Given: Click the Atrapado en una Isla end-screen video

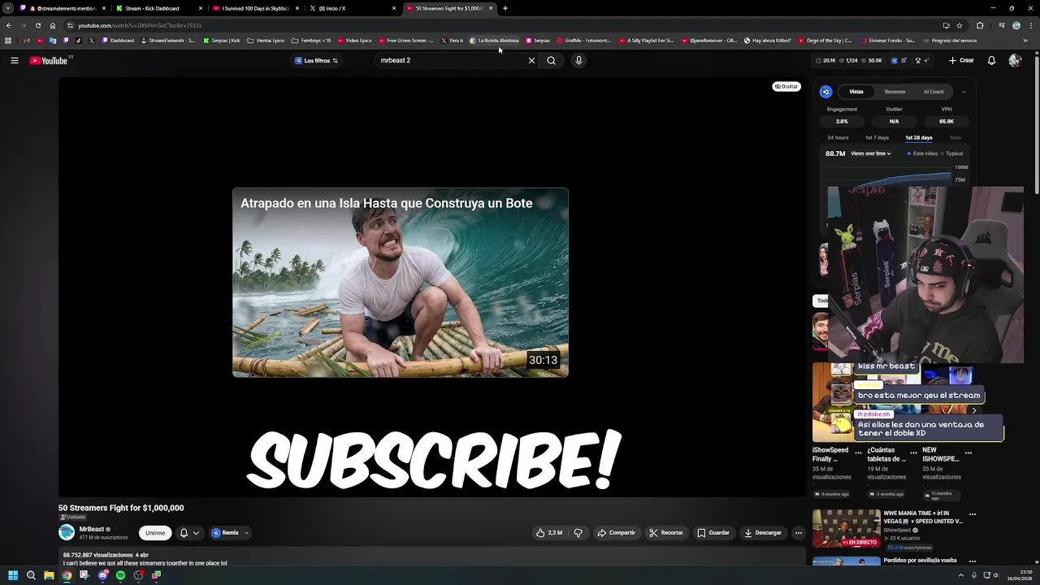Looking at the screenshot, I should pyautogui.click(x=401, y=283).
